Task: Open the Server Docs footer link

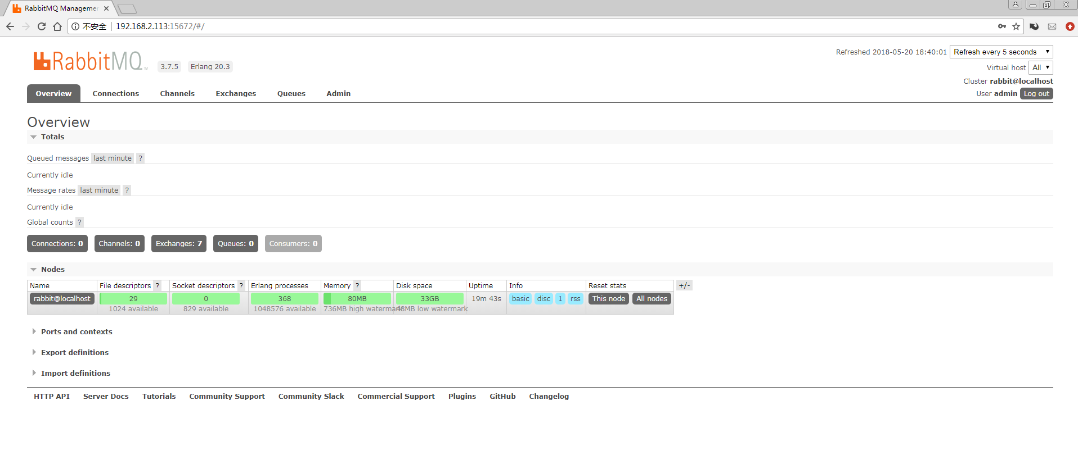Action: point(106,397)
